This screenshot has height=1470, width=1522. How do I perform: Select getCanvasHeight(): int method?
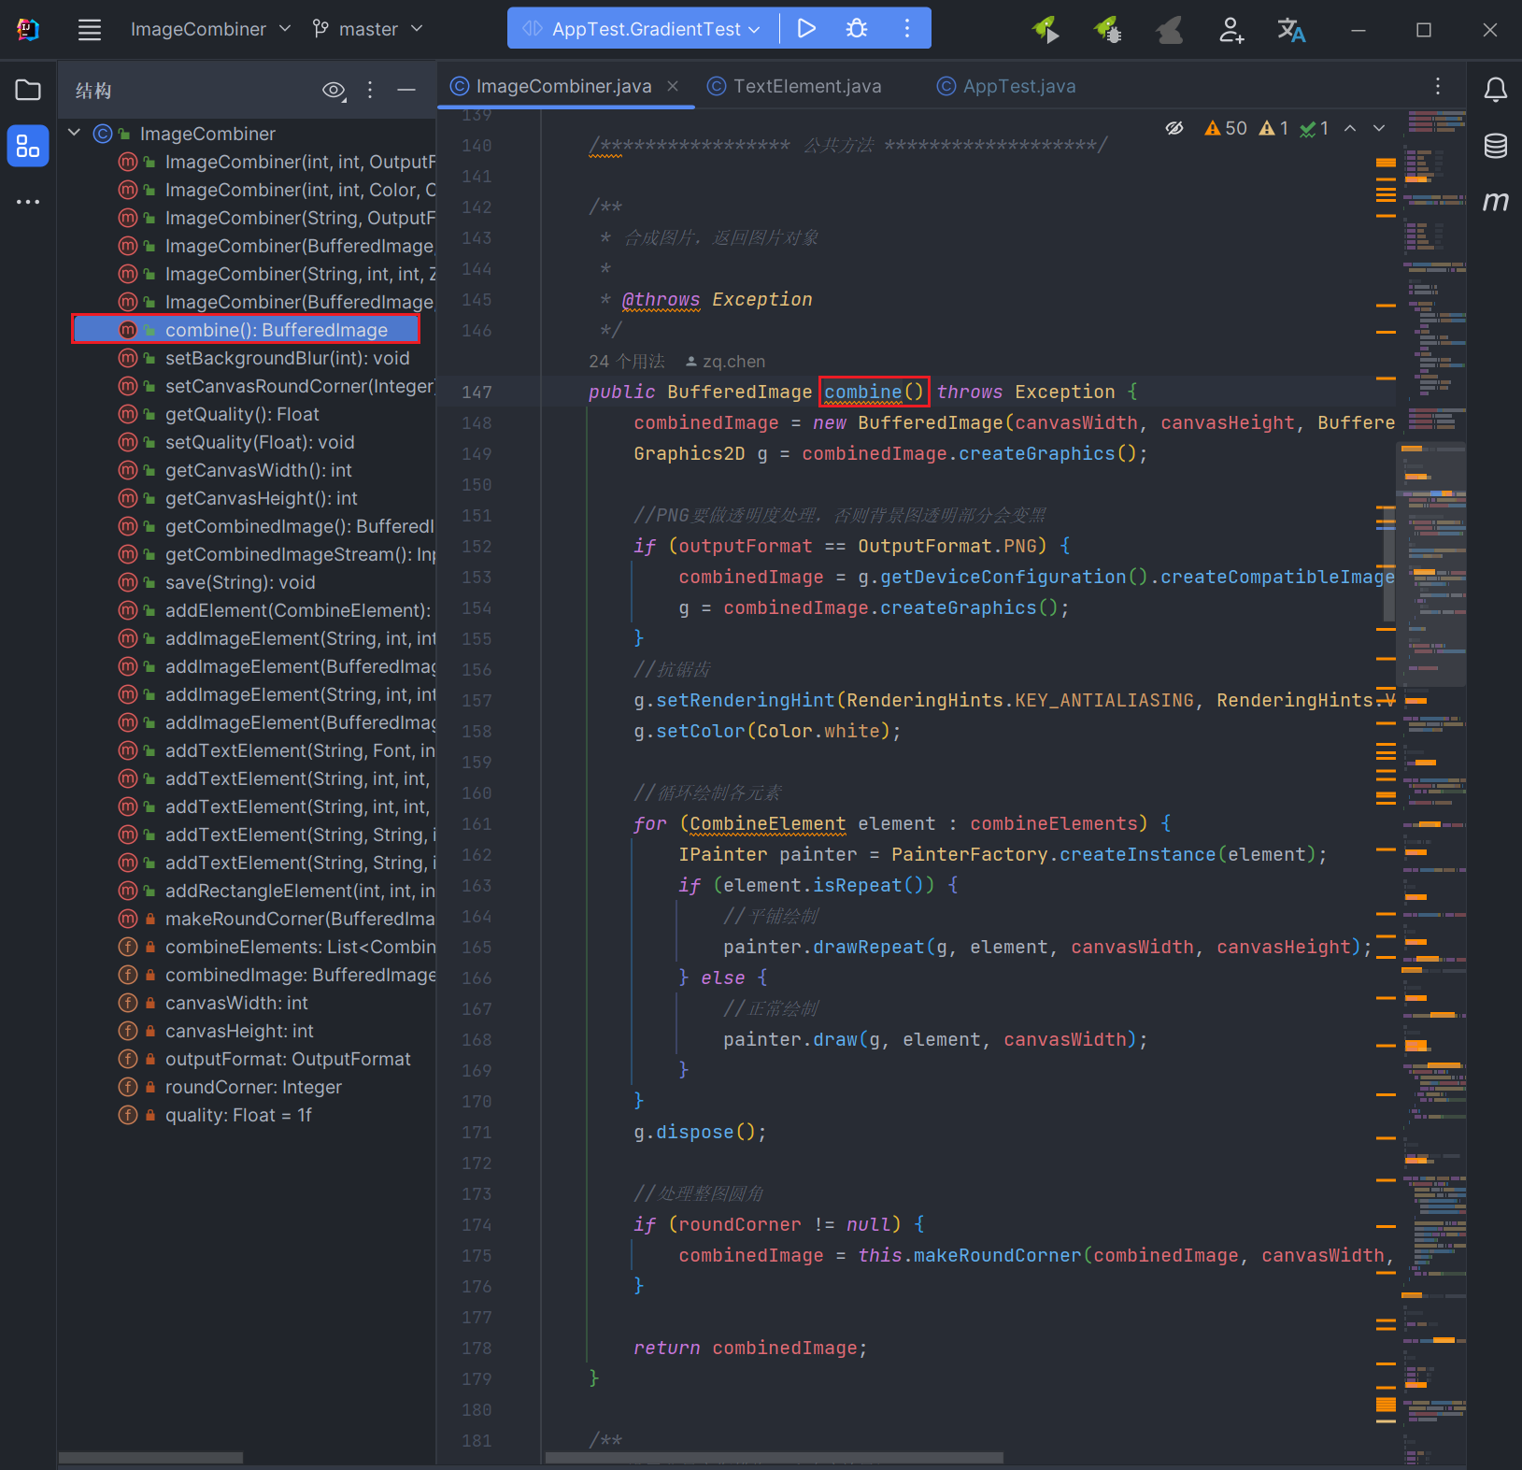(261, 498)
